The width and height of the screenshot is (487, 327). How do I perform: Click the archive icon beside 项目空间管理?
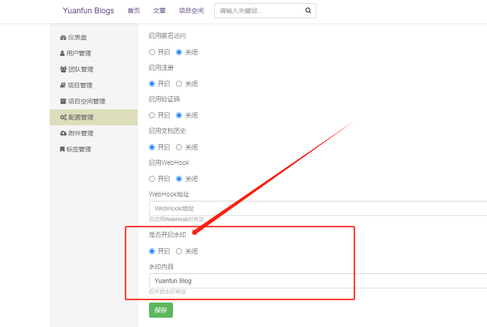[x=63, y=101]
